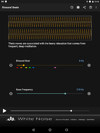
Task: Open the three-dot overflow menu
Action: click(96, 7)
